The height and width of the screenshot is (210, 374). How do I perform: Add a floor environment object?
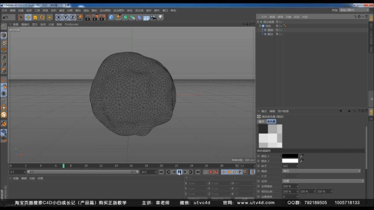(x=146, y=18)
